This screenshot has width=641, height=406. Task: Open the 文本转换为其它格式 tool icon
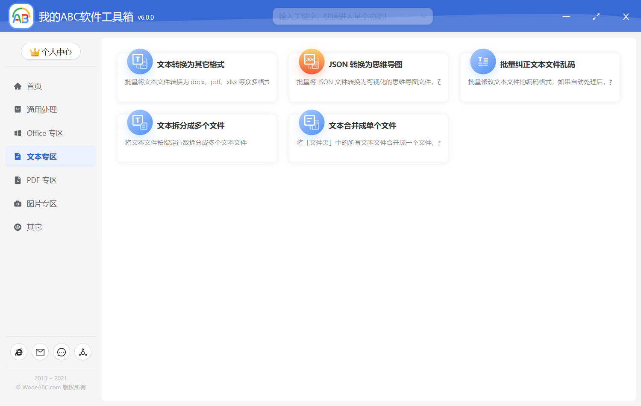[x=139, y=62]
